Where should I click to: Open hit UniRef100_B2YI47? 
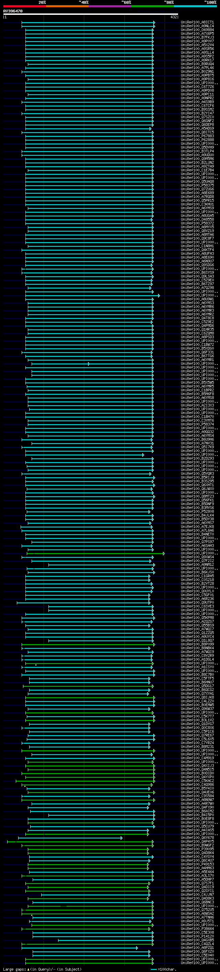[x=197, y=113]
